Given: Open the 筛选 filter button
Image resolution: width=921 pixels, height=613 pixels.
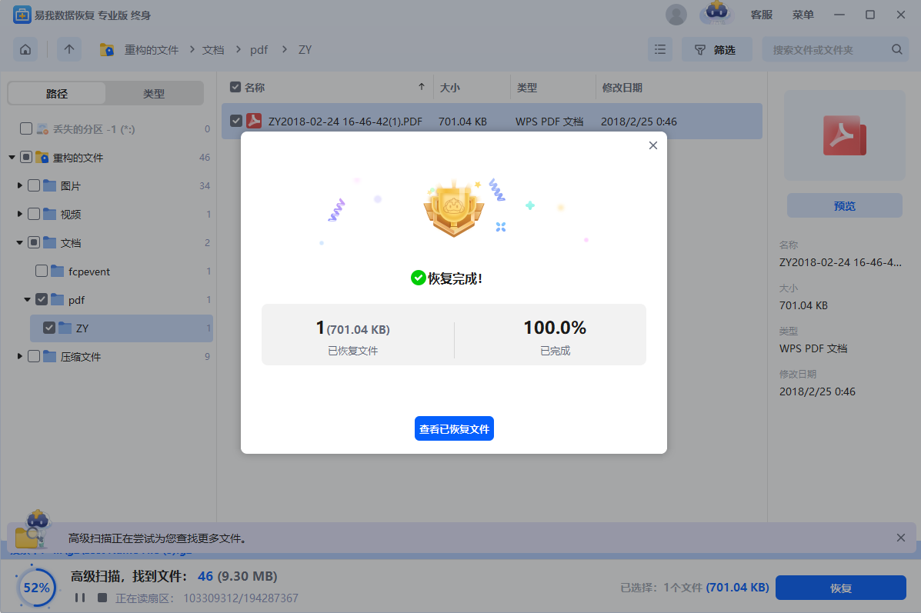Looking at the screenshot, I should (x=715, y=50).
